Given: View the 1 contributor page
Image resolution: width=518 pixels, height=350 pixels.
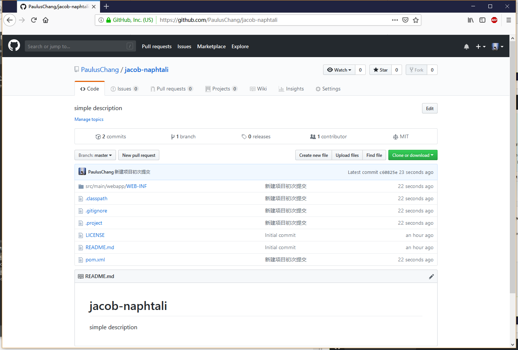Looking at the screenshot, I should pyautogui.click(x=329, y=137).
